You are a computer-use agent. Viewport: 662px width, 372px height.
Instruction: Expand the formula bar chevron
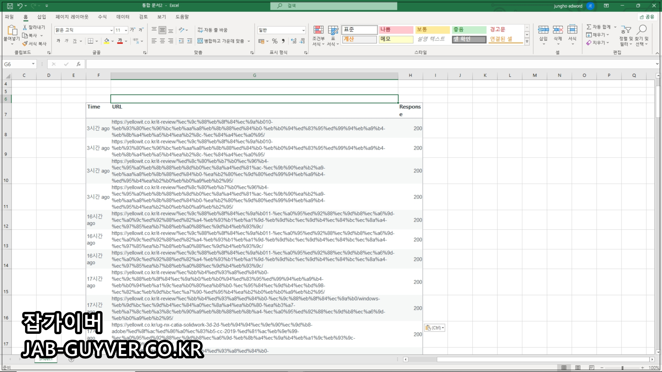657,64
